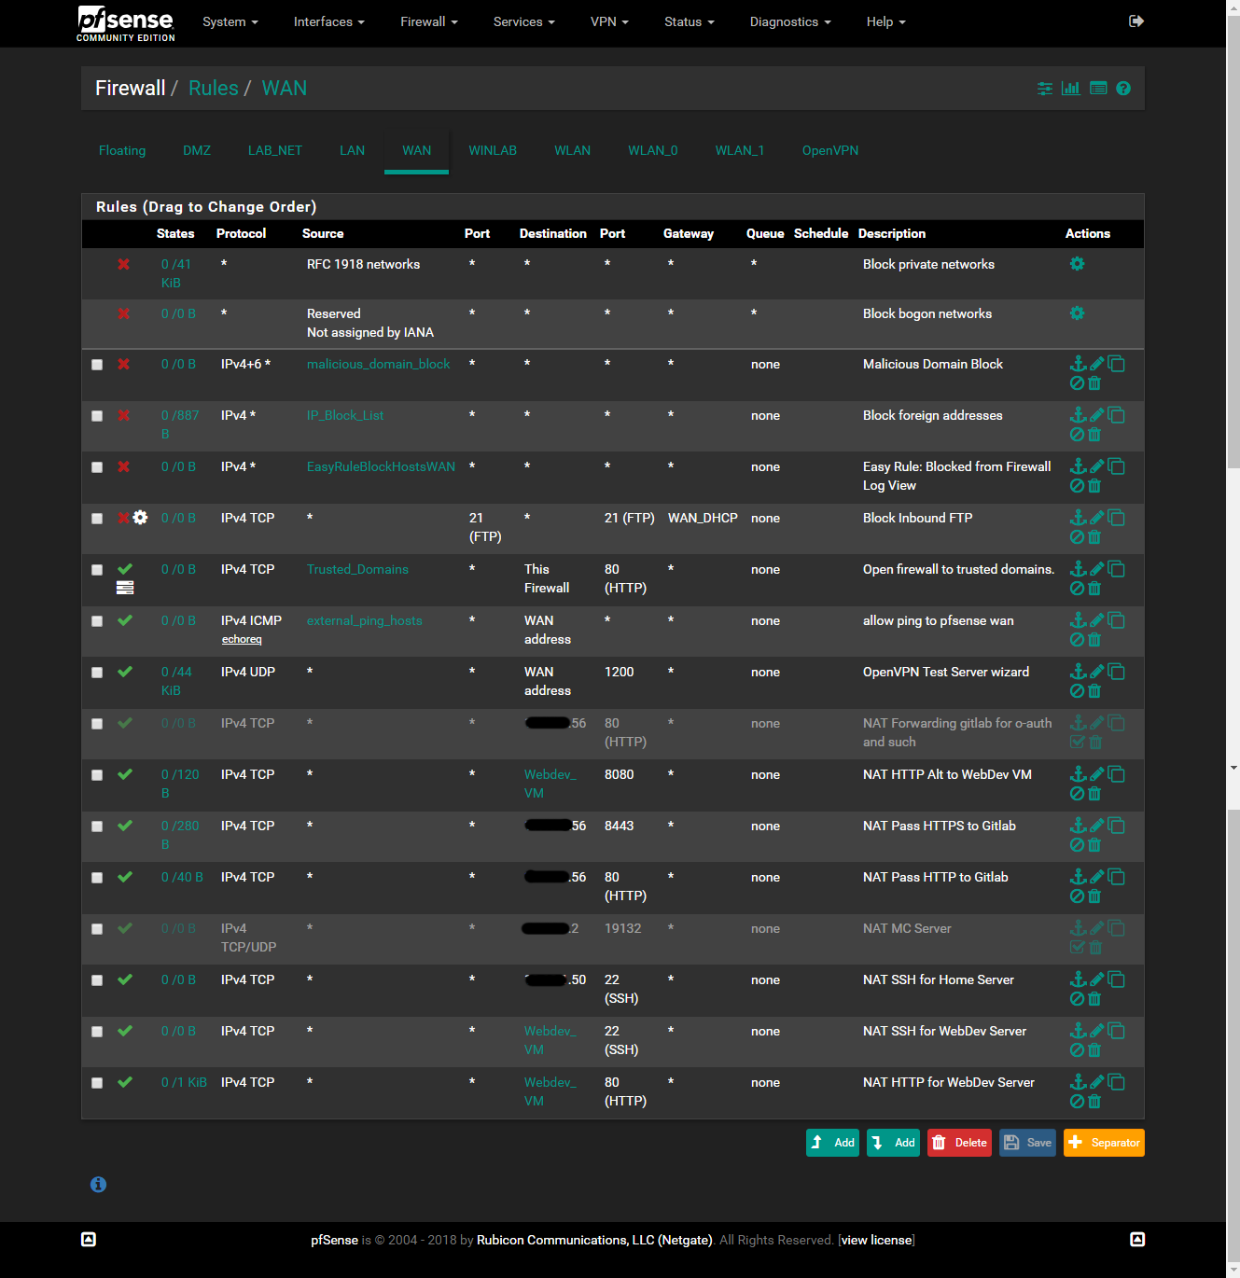Open the firewall log icon in header
The width and height of the screenshot is (1240, 1278).
[1098, 89]
